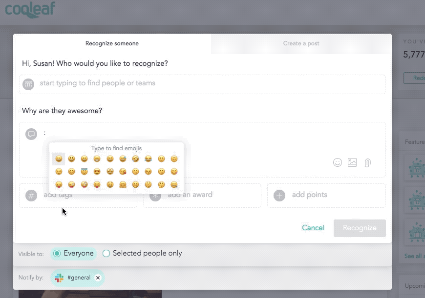
Task: Select the zany crazy face emoji
Action: point(85,184)
